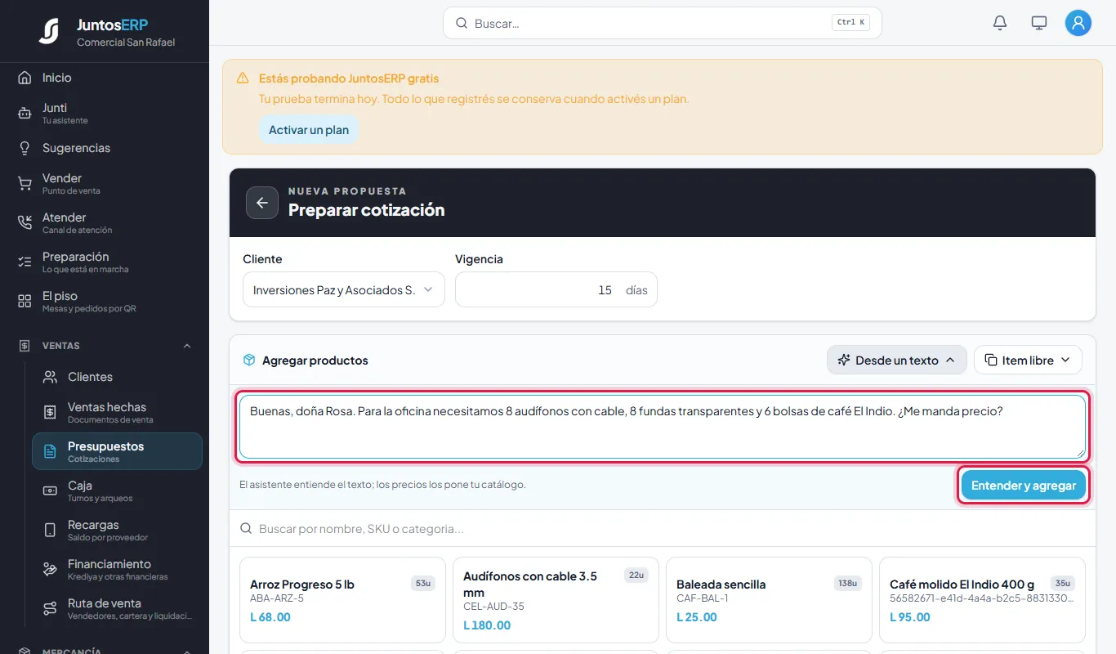Click the Recargas phone icon
This screenshot has height=654, width=1116.
[x=50, y=531]
